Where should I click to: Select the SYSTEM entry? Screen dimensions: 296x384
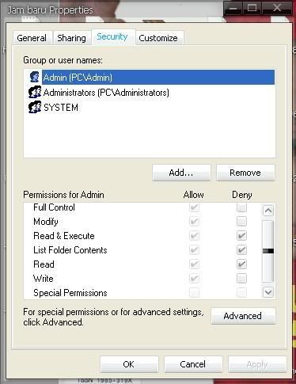pyautogui.click(x=61, y=108)
